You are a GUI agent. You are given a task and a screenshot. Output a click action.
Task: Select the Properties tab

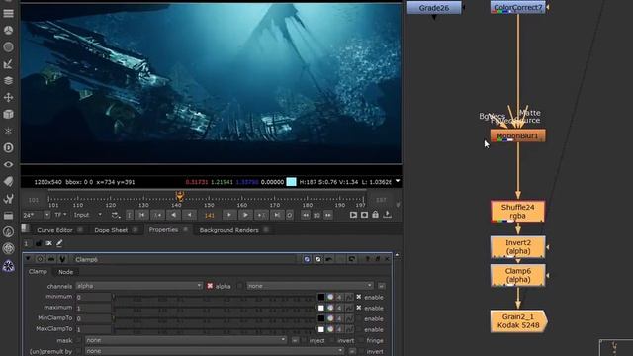pyautogui.click(x=163, y=229)
